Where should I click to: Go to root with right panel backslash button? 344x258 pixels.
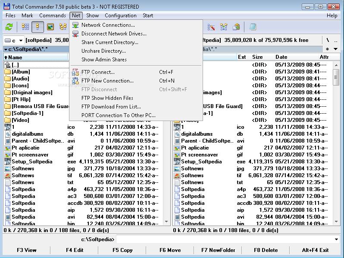pyautogui.click(x=328, y=40)
